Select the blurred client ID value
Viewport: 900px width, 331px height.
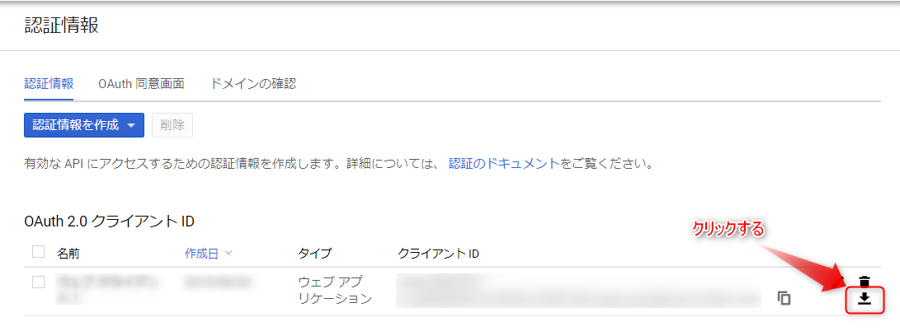point(577,292)
